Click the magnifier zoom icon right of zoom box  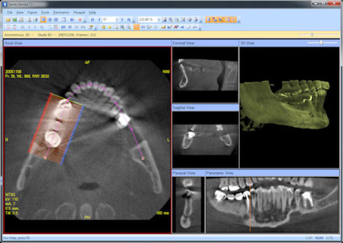coord(170,20)
